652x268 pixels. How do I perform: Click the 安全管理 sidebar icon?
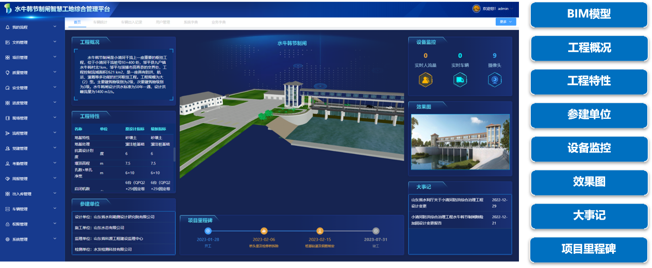tap(8, 88)
